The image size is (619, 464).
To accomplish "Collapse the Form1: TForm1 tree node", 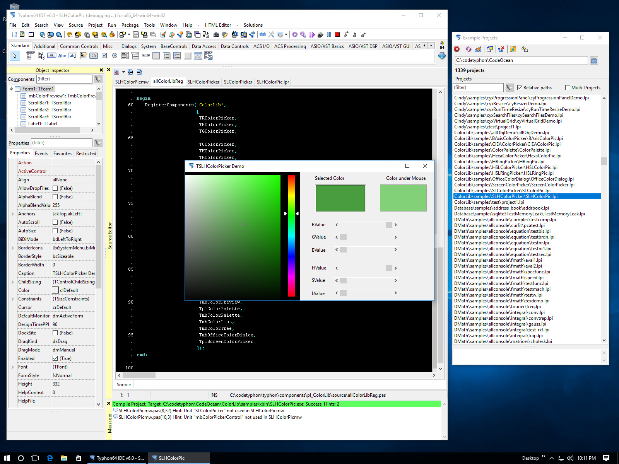I will pos(12,89).
